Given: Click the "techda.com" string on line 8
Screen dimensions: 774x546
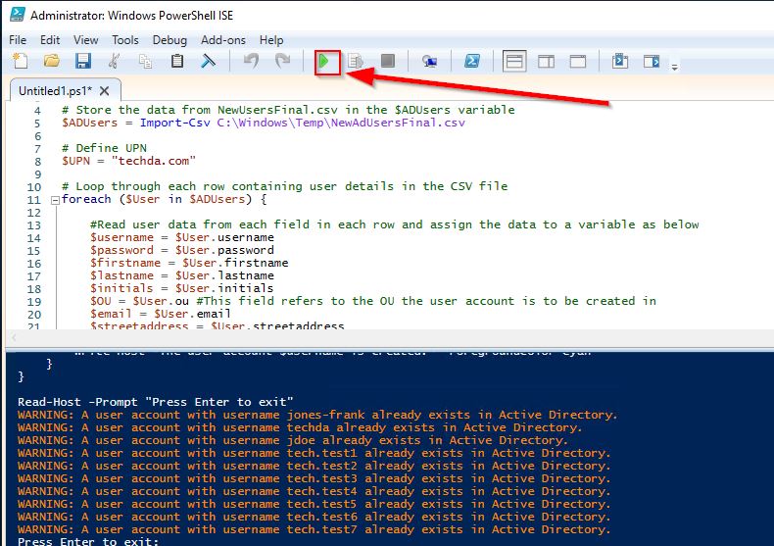Looking at the screenshot, I should [x=154, y=161].
